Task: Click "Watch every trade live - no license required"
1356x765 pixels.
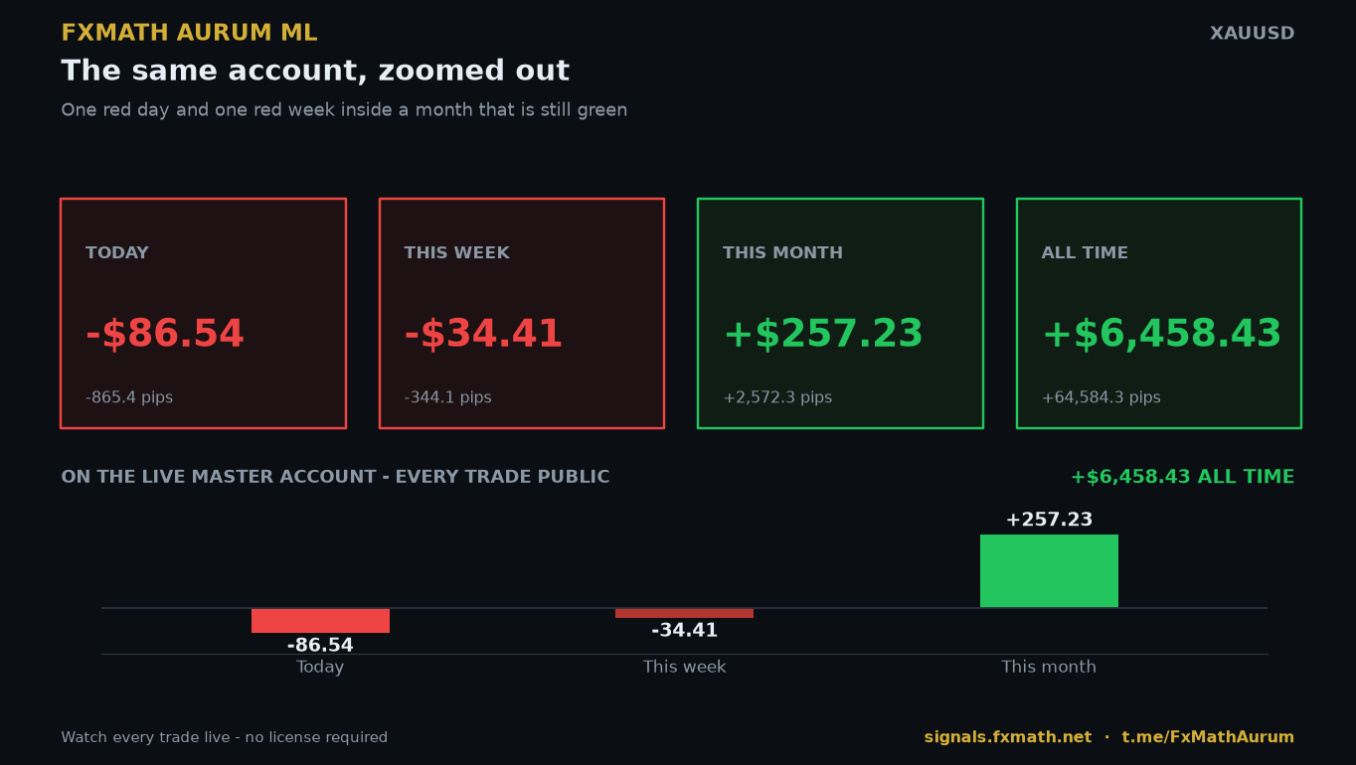Action: pos(225,737)
